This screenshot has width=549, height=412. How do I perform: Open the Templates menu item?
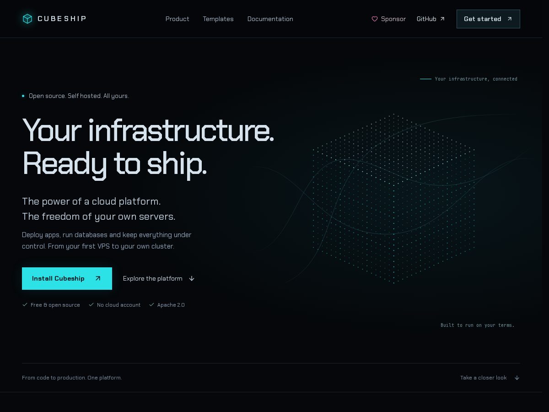218,19
